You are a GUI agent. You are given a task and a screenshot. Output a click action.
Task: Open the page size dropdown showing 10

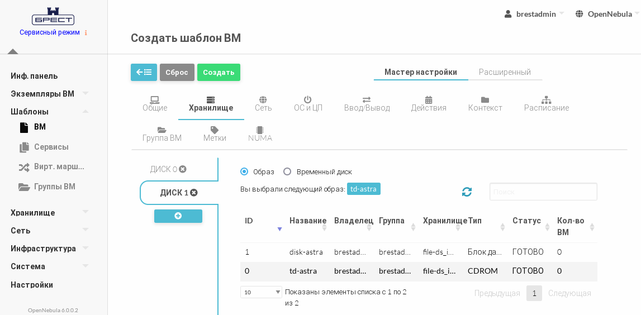261,292
